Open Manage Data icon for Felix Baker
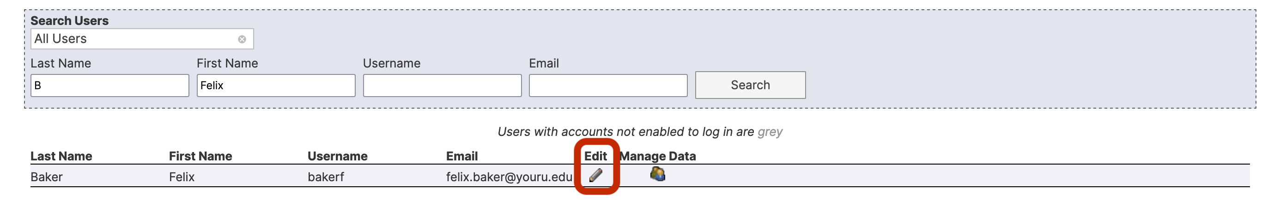 pos(657,174)
